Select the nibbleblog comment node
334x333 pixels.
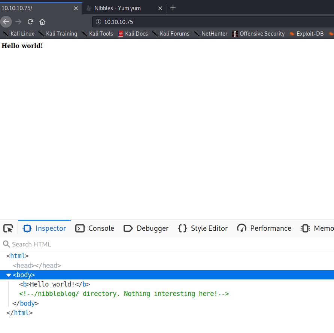pos(124,294)
